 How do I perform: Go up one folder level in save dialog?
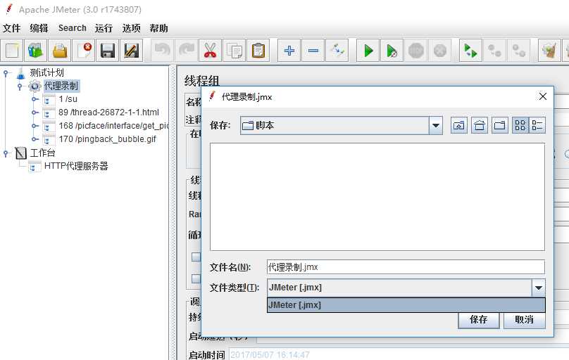[458, 125]
